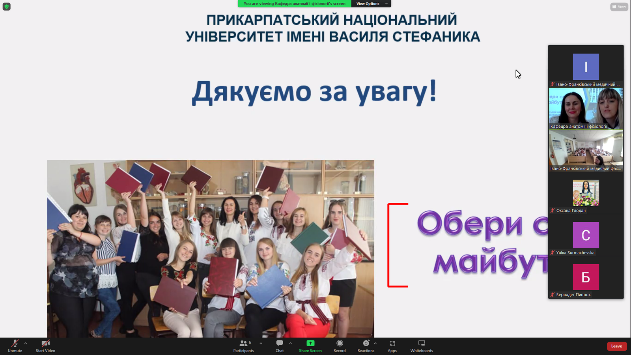Screen dimensions: 631x355
Task: Expand audio options arrow beside Unmute
Action: pyautogui.click(x=26, y=343)
